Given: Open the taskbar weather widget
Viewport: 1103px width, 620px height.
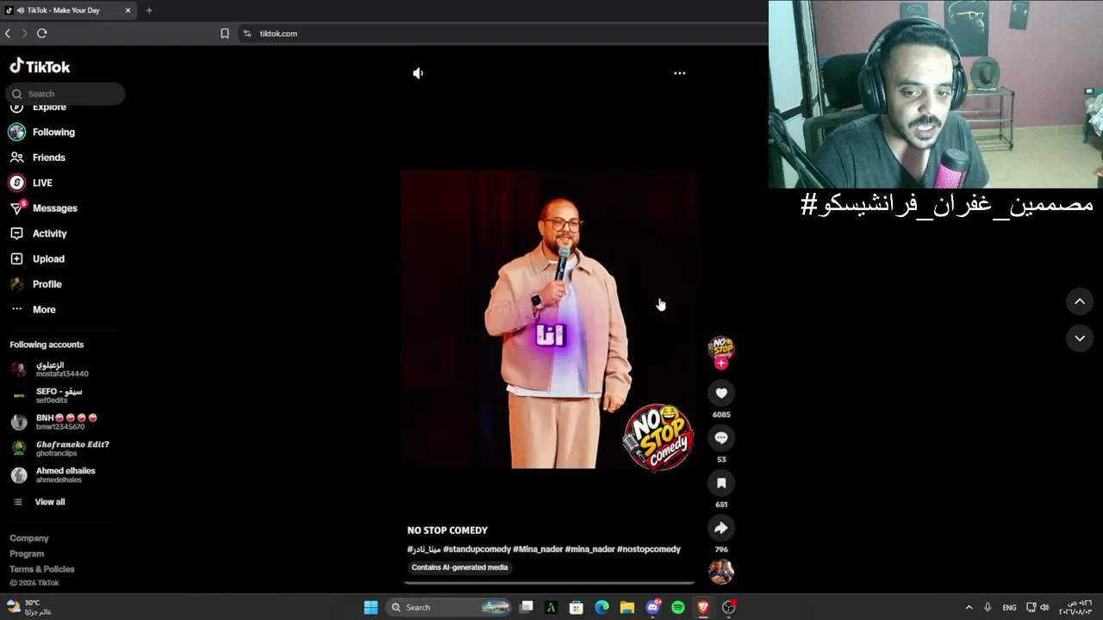Looking at the screenshot, I should tap(30, 607).
